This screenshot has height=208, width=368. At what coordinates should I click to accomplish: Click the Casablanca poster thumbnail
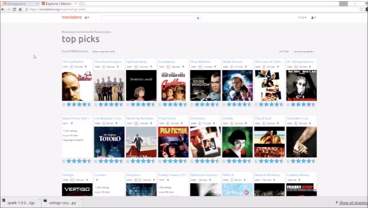[173, 85]
